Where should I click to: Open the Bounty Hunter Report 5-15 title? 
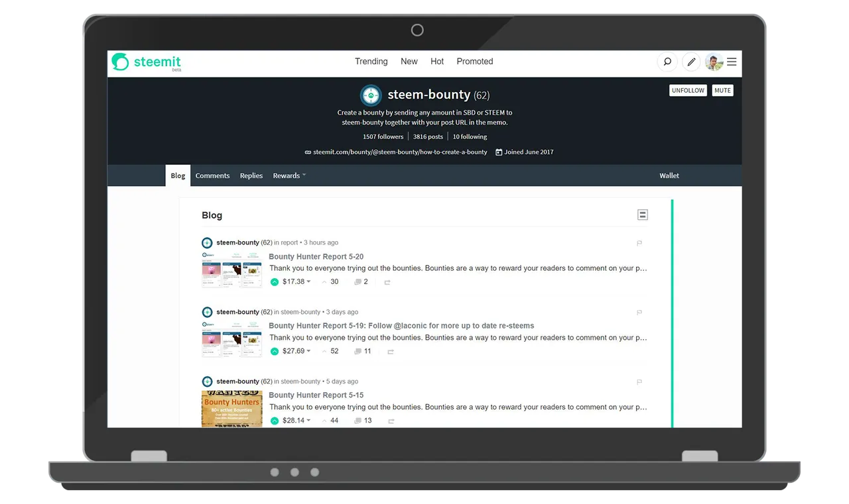pyautogui.click(x=316, y=395)
